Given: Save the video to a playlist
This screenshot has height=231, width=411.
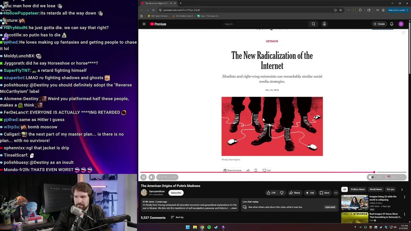Looking at the screenshot, I should [x=324, y=193].
